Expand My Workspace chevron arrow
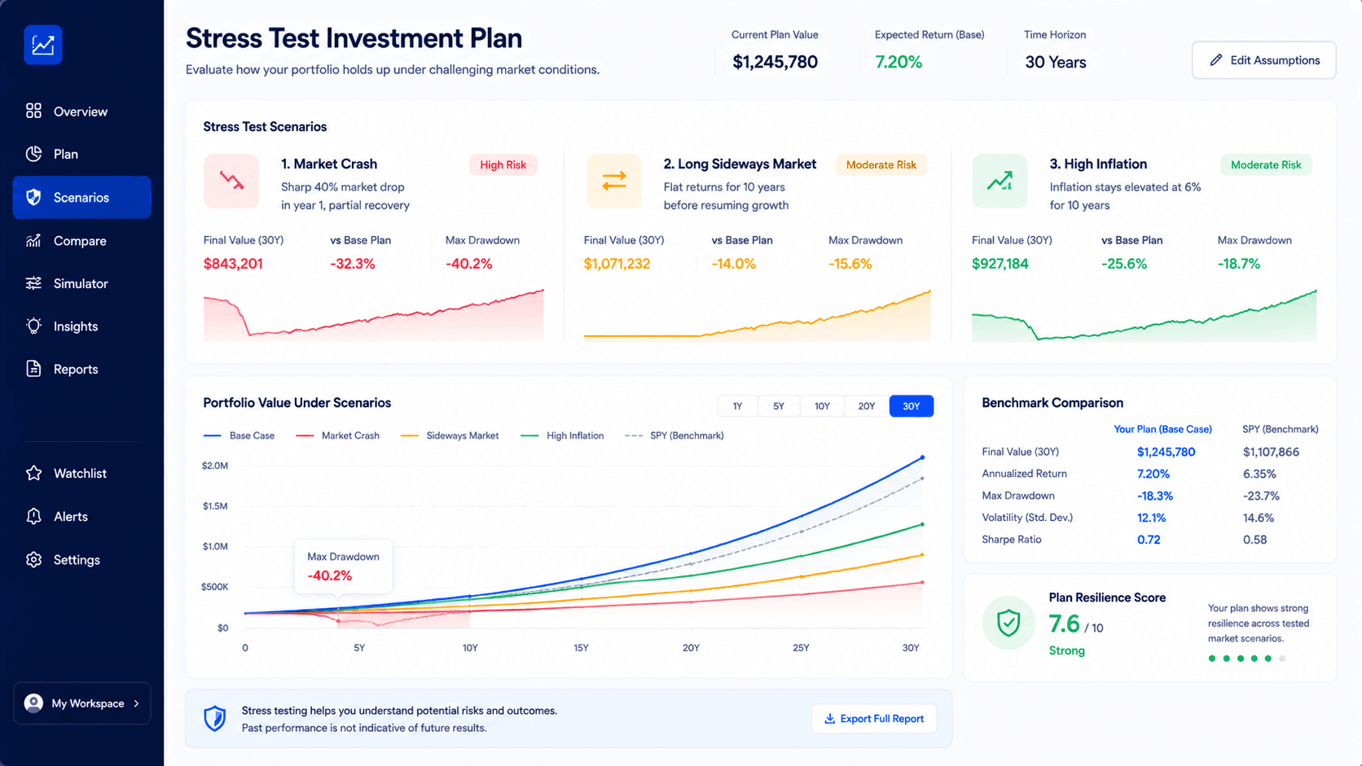 click(x=136, y=703)
